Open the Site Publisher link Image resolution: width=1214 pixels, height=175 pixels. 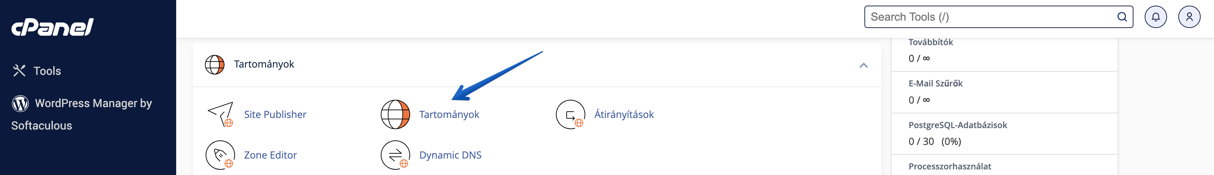tap(275, 114)
